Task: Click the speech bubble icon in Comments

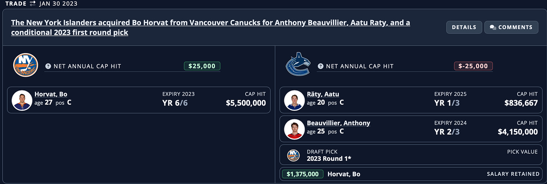Action: click(493, 27)
